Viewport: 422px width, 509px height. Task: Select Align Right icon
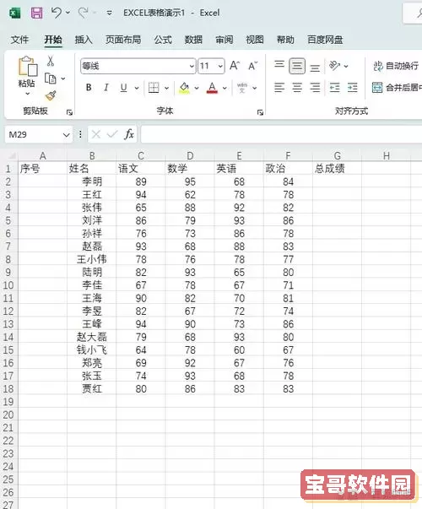315,88
